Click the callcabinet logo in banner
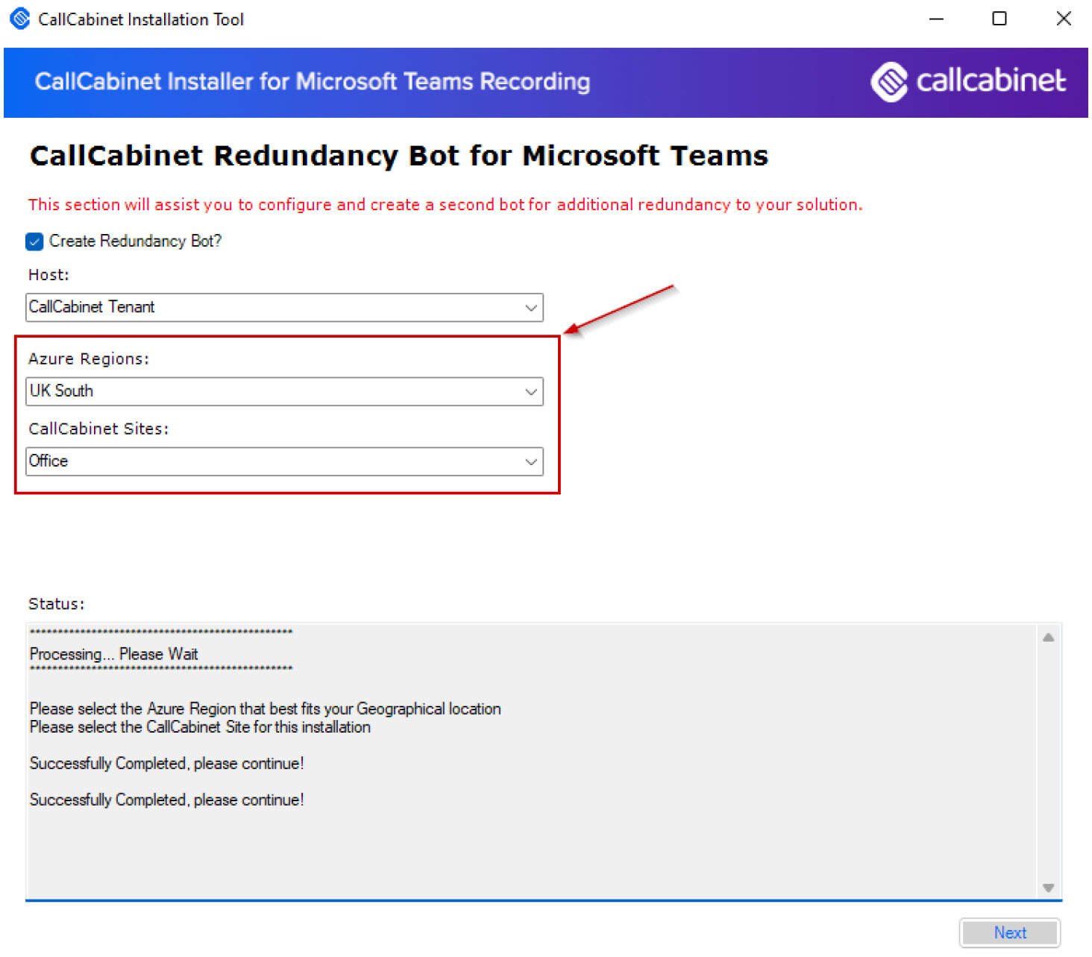This screenshot has width=1092, height=957. pos(968,81)
